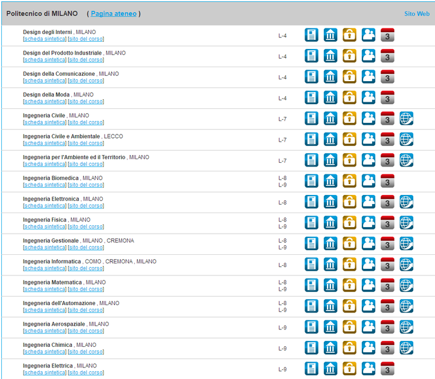Click building icon for Ingegneria dell'Automazione

point(330,306)
